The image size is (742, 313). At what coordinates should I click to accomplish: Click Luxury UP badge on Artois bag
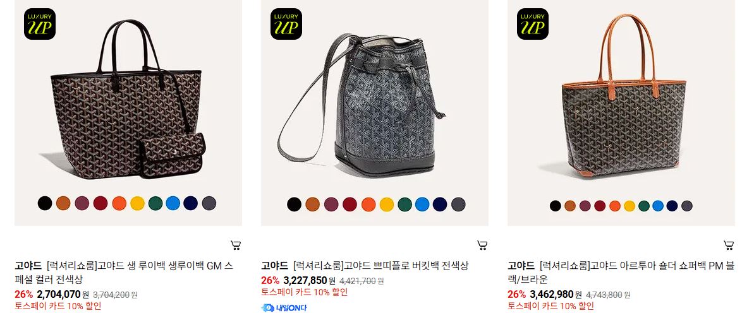(x=532, y=24)
